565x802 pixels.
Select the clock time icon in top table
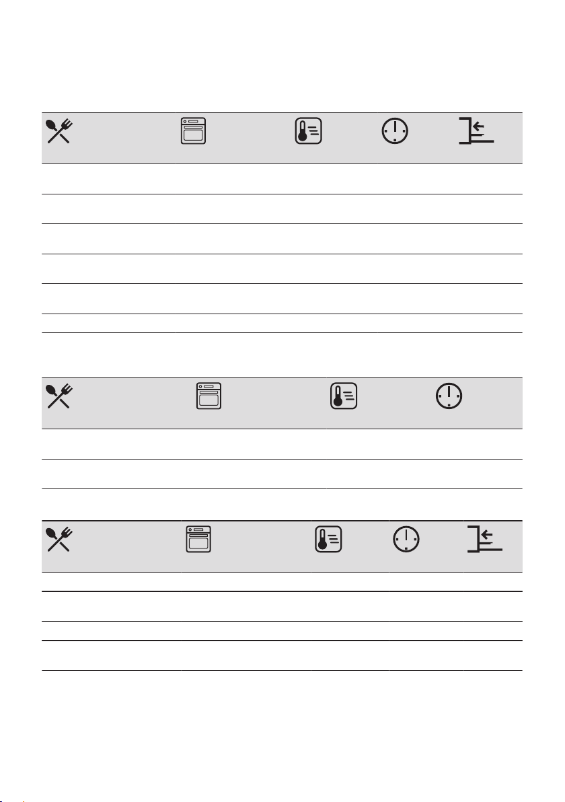(396, 131)
